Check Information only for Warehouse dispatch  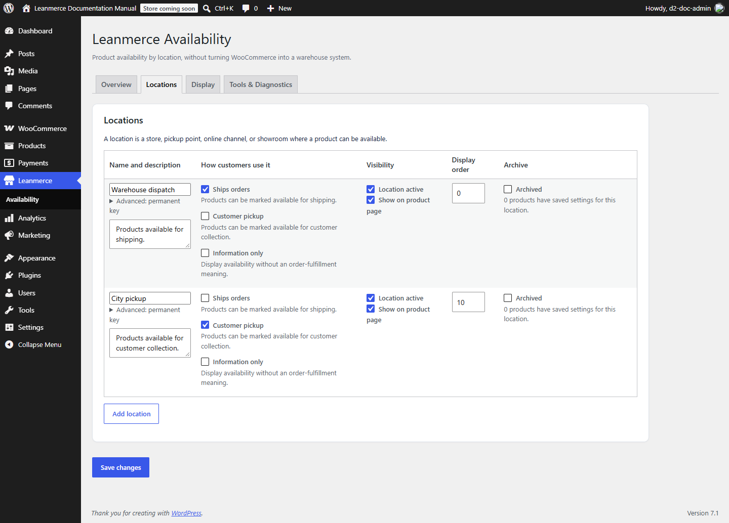tap(205, 253)
